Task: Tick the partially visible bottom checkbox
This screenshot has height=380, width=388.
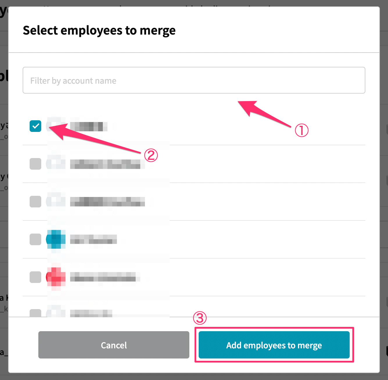Action: click(35, 313)
